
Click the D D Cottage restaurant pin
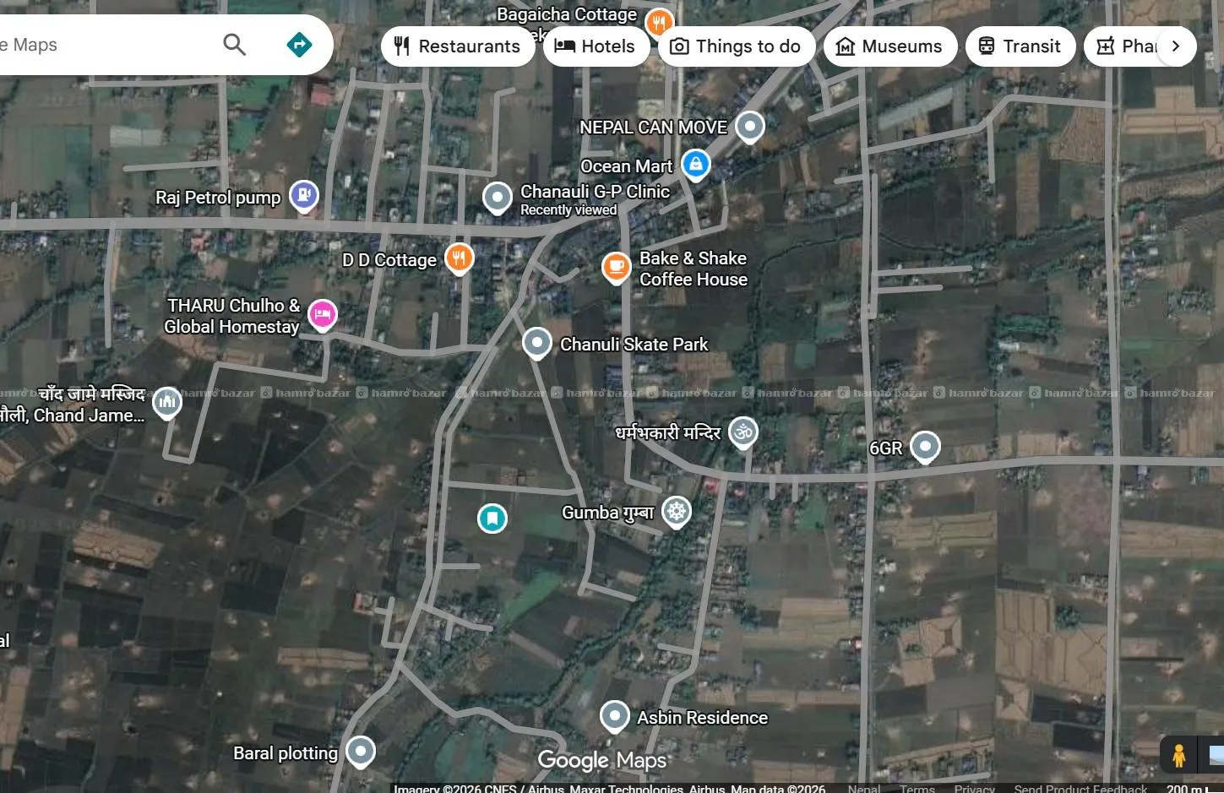pyautogui.click(x=459, y=258)
